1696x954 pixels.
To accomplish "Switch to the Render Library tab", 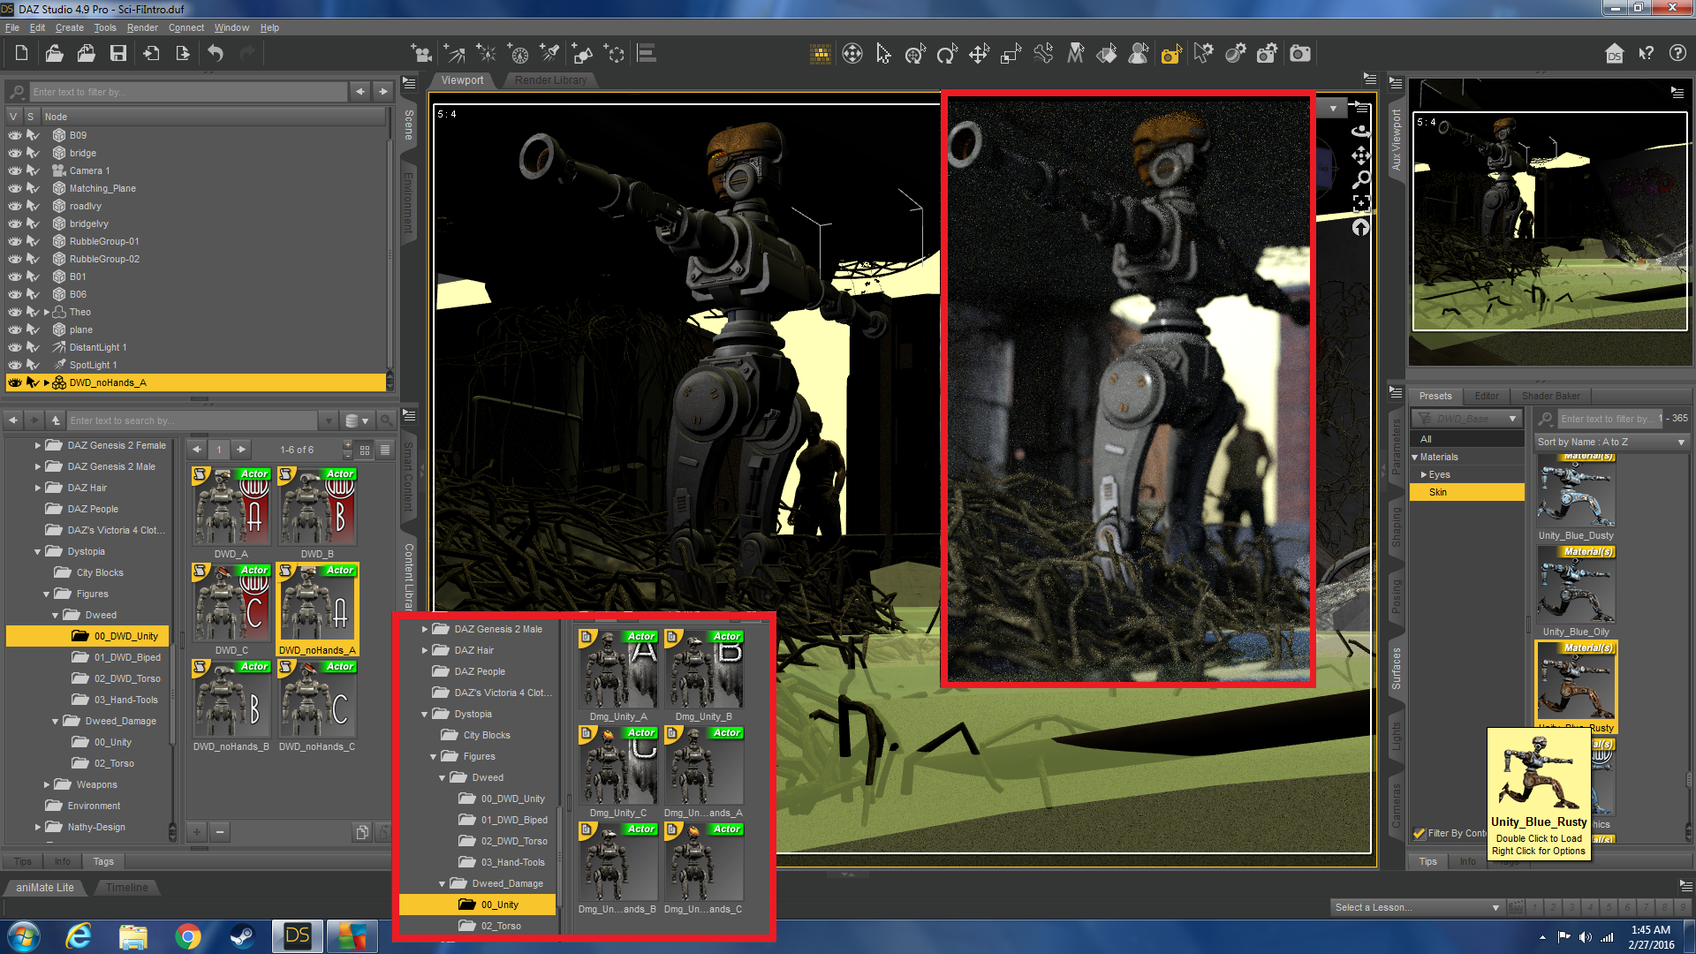I will [550, 80].
